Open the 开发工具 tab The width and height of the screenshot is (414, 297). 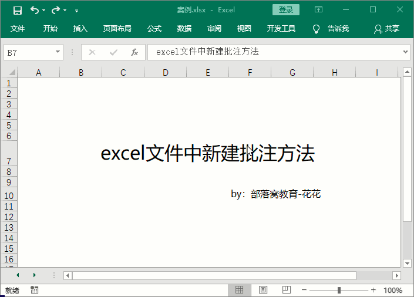281,29
